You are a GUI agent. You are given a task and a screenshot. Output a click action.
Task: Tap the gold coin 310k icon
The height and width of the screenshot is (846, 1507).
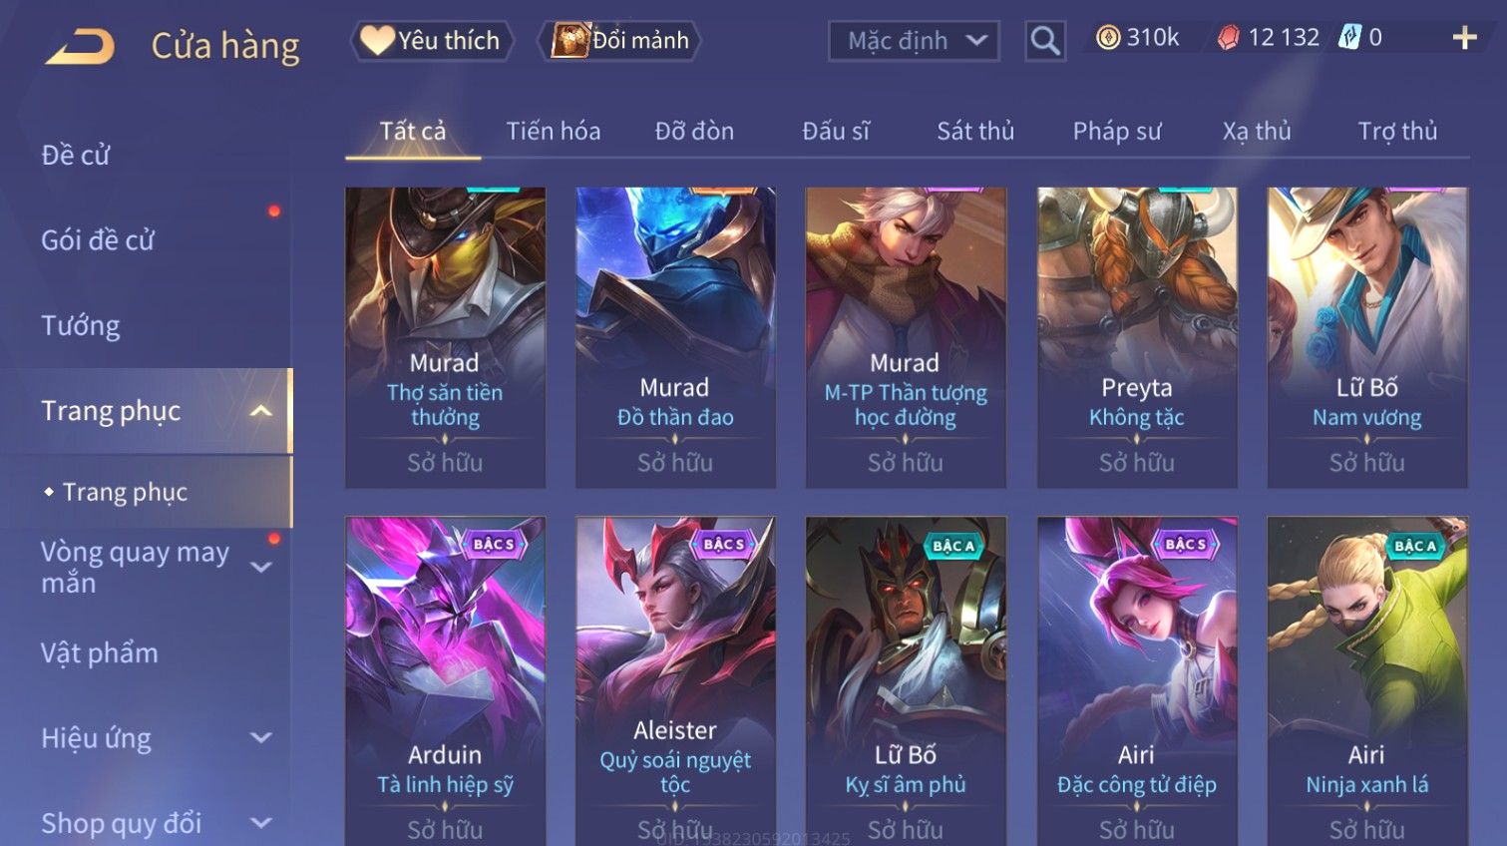[x=1107, y=38]
